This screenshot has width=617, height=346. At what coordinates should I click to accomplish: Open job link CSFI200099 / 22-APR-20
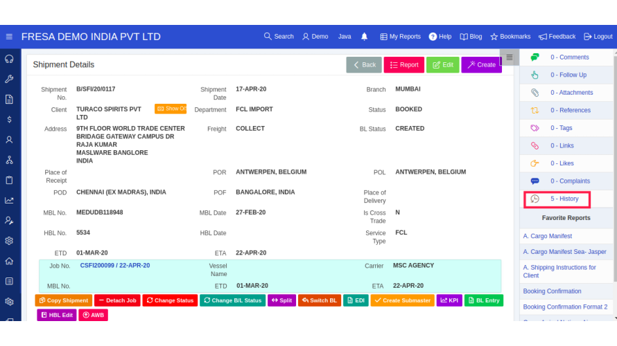pos(115,266)
